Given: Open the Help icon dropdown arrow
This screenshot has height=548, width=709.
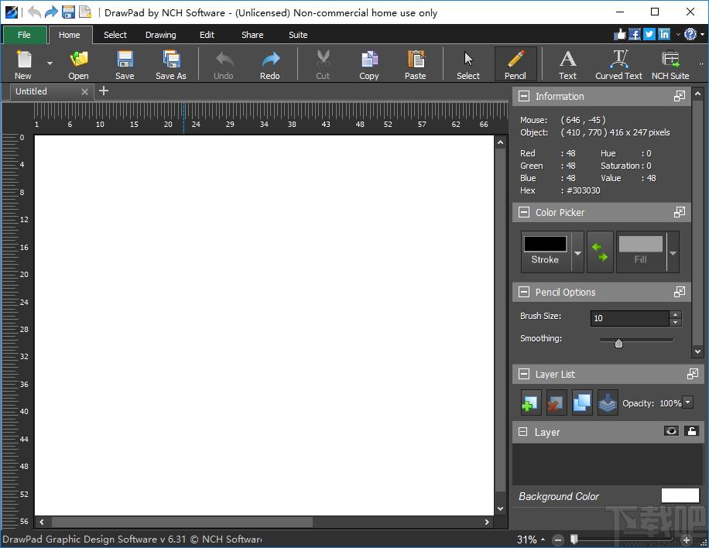Looking at the screenshot, I should [x=702, y=34].
